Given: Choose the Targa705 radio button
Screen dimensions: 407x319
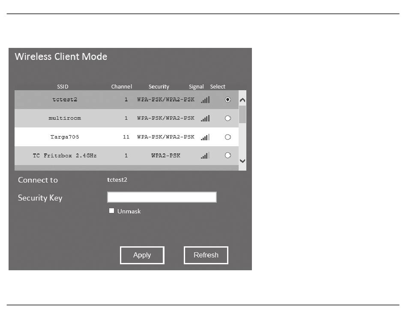Looking at the screenshot, I should pyautogui.click(x=227, y=137).
